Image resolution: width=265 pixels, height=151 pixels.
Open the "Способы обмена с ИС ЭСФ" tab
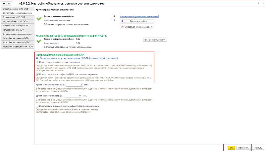pos(17,8)
